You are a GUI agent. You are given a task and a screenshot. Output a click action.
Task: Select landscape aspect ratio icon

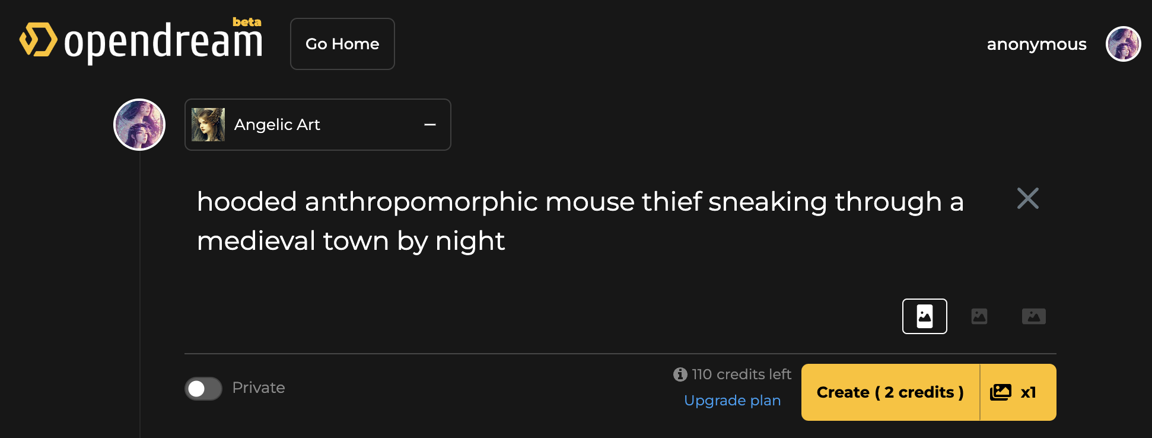(1033, 316)
